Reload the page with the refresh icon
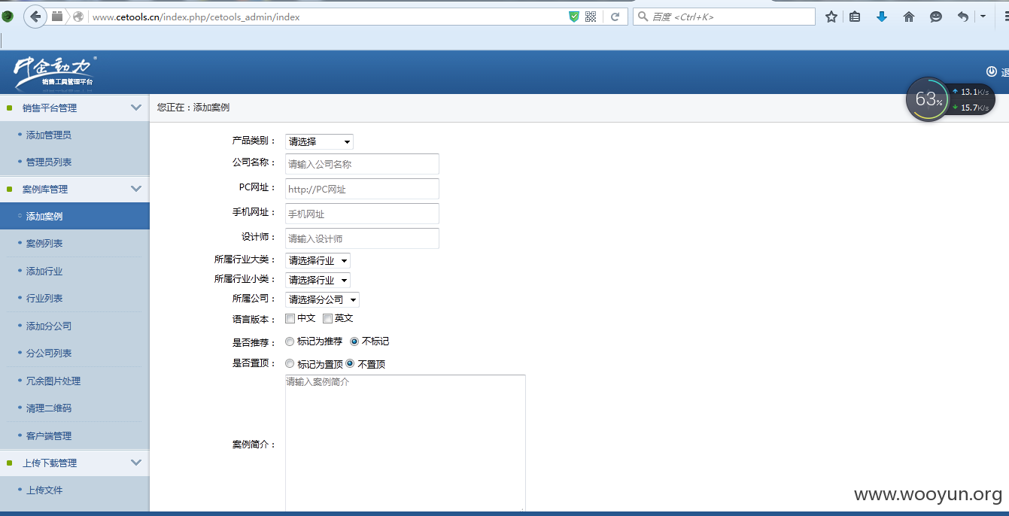Viewport: 1009px width, 516px height. tap(615, 17)
